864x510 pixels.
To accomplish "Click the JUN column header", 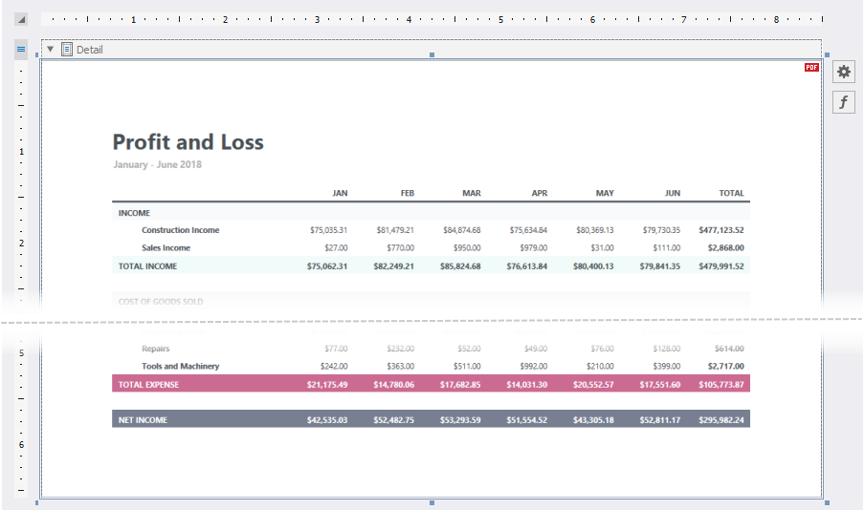I will pyautogui.click(x=673, y=193).
